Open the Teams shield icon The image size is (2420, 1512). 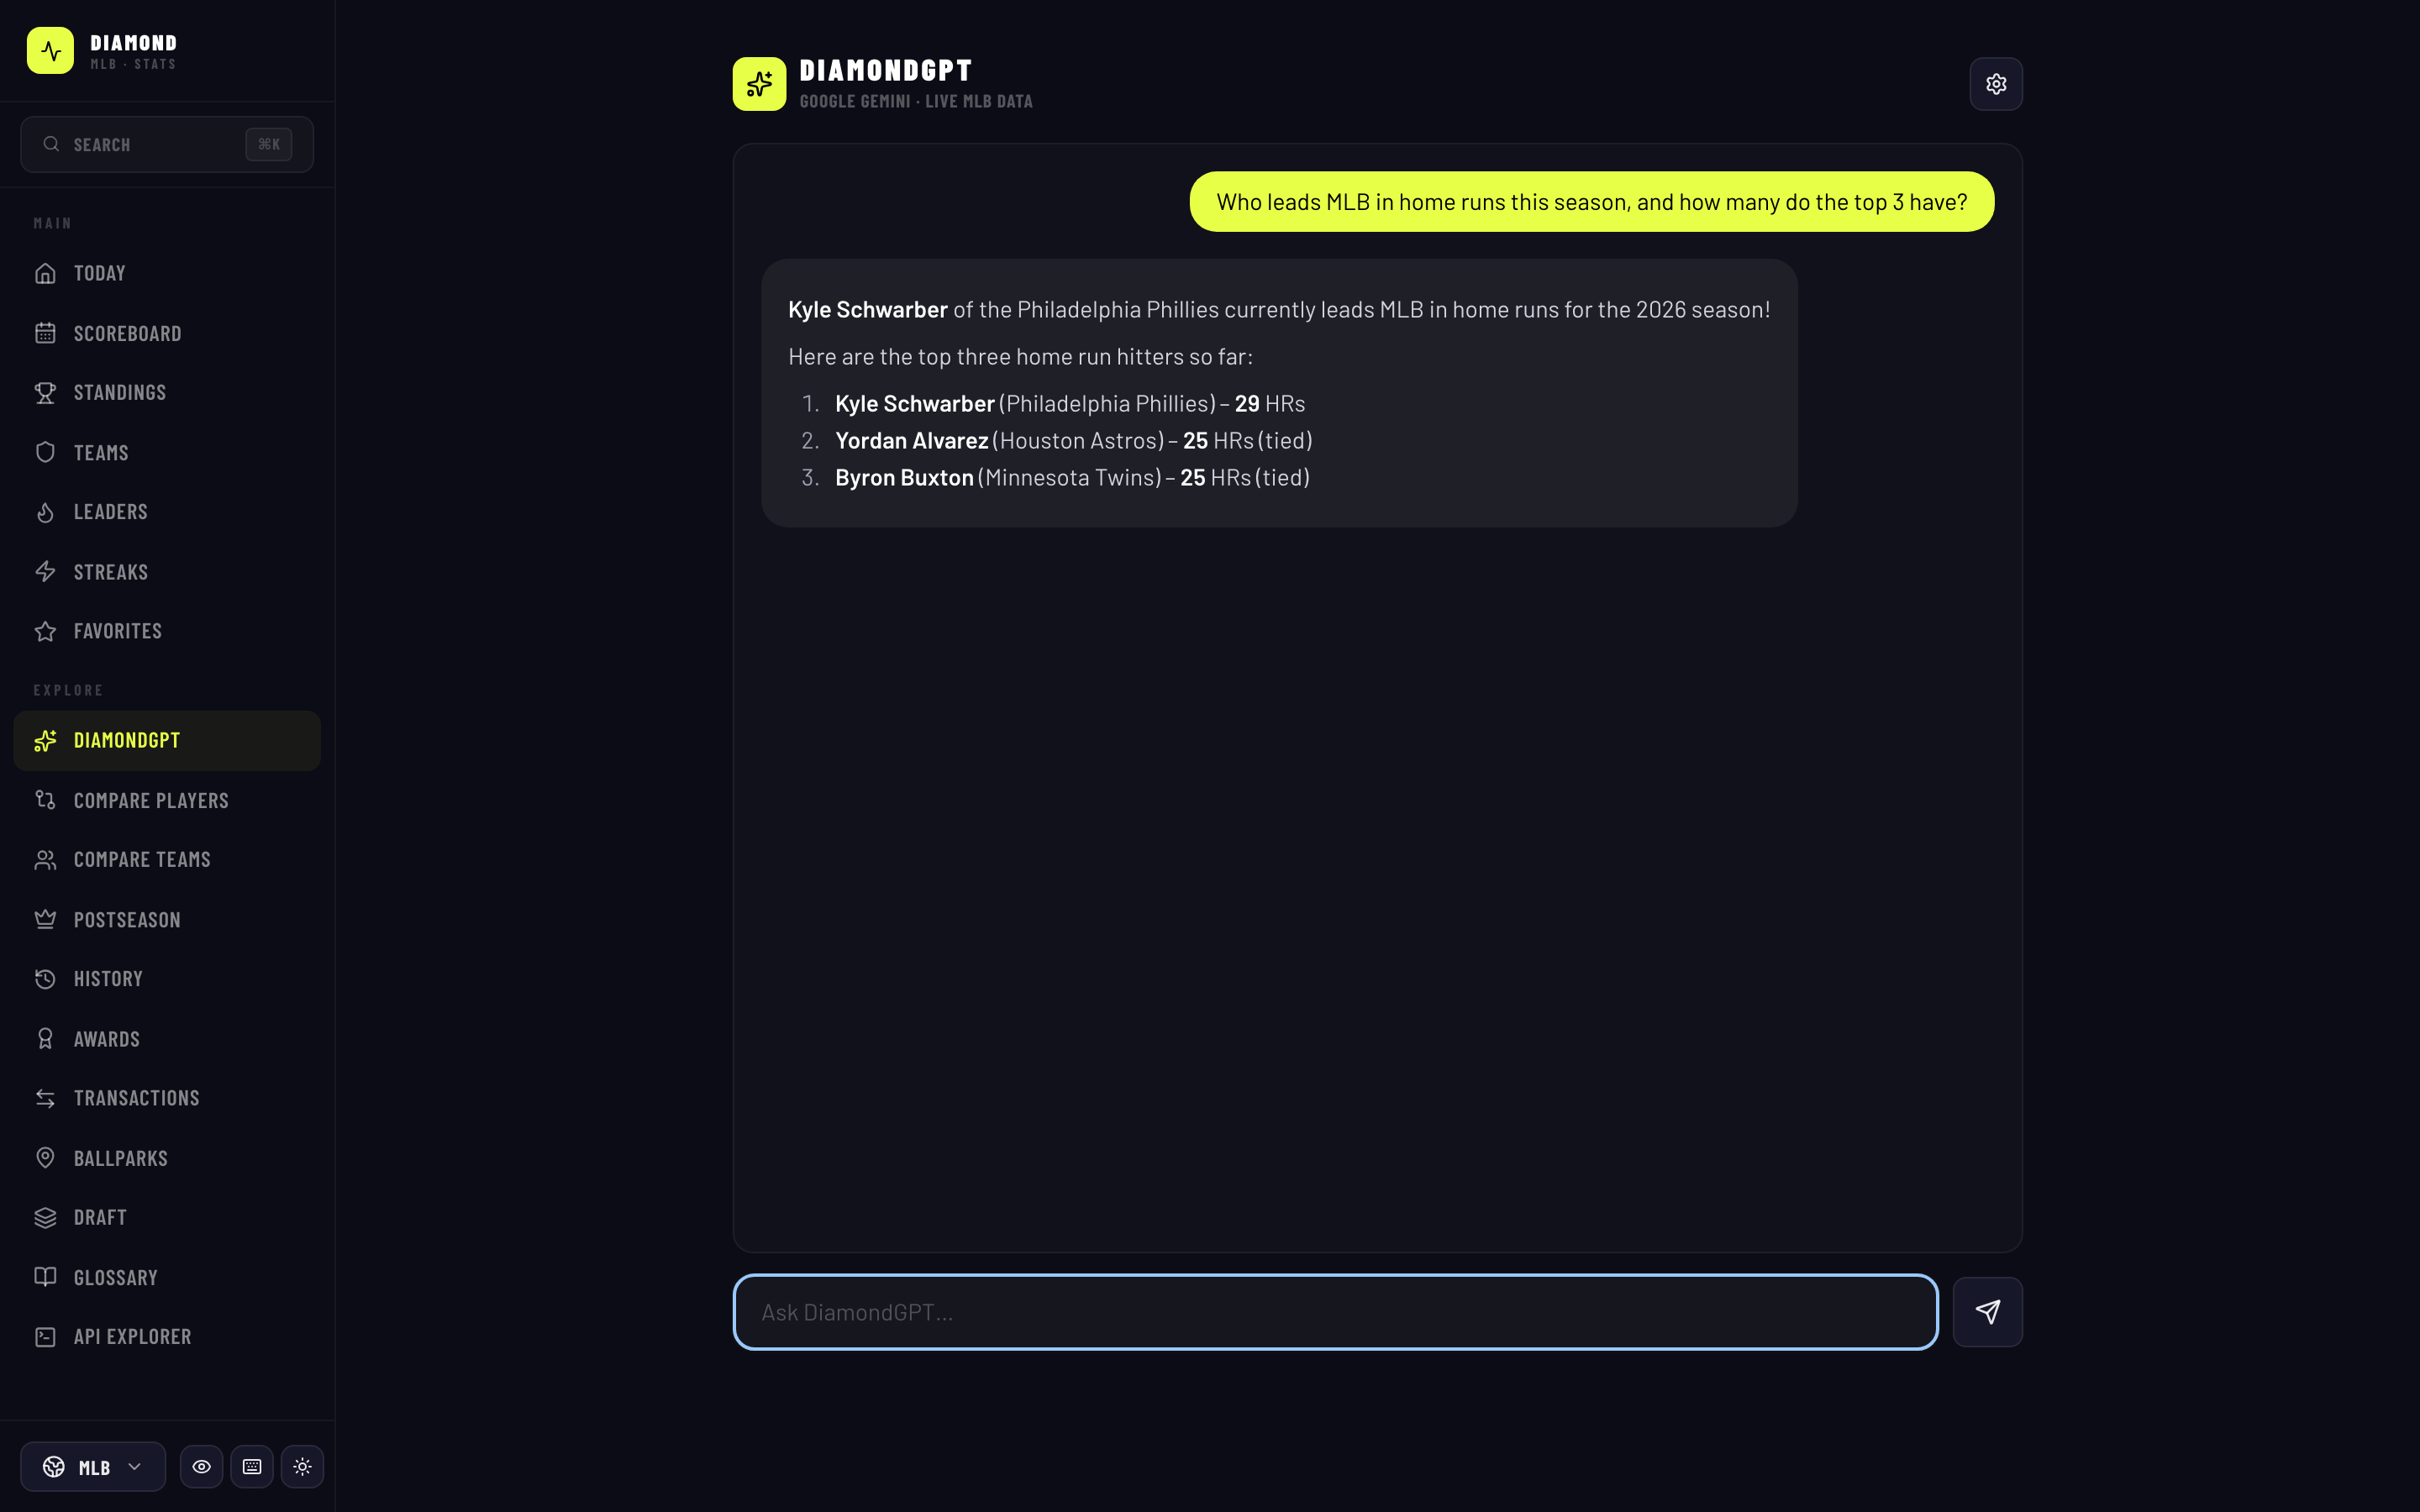45,452
